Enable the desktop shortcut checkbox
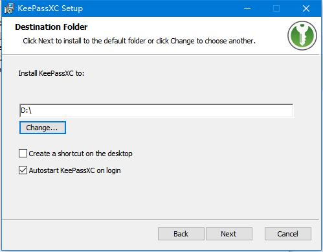Image resolution: width=323 pixels, height=252 pixels. pyautogui.click(x=23, y=154)
